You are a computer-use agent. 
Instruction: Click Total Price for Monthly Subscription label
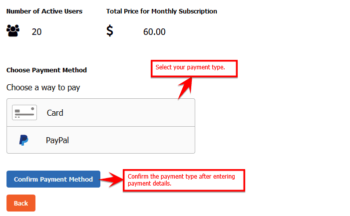[162, 11]
